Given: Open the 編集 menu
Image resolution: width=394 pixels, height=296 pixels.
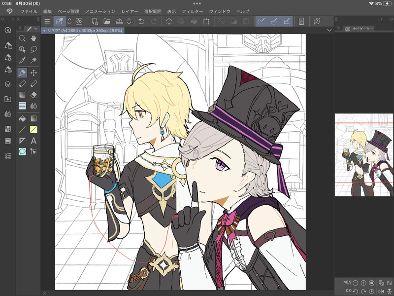Looking at the screenshot, I should 47,11.
